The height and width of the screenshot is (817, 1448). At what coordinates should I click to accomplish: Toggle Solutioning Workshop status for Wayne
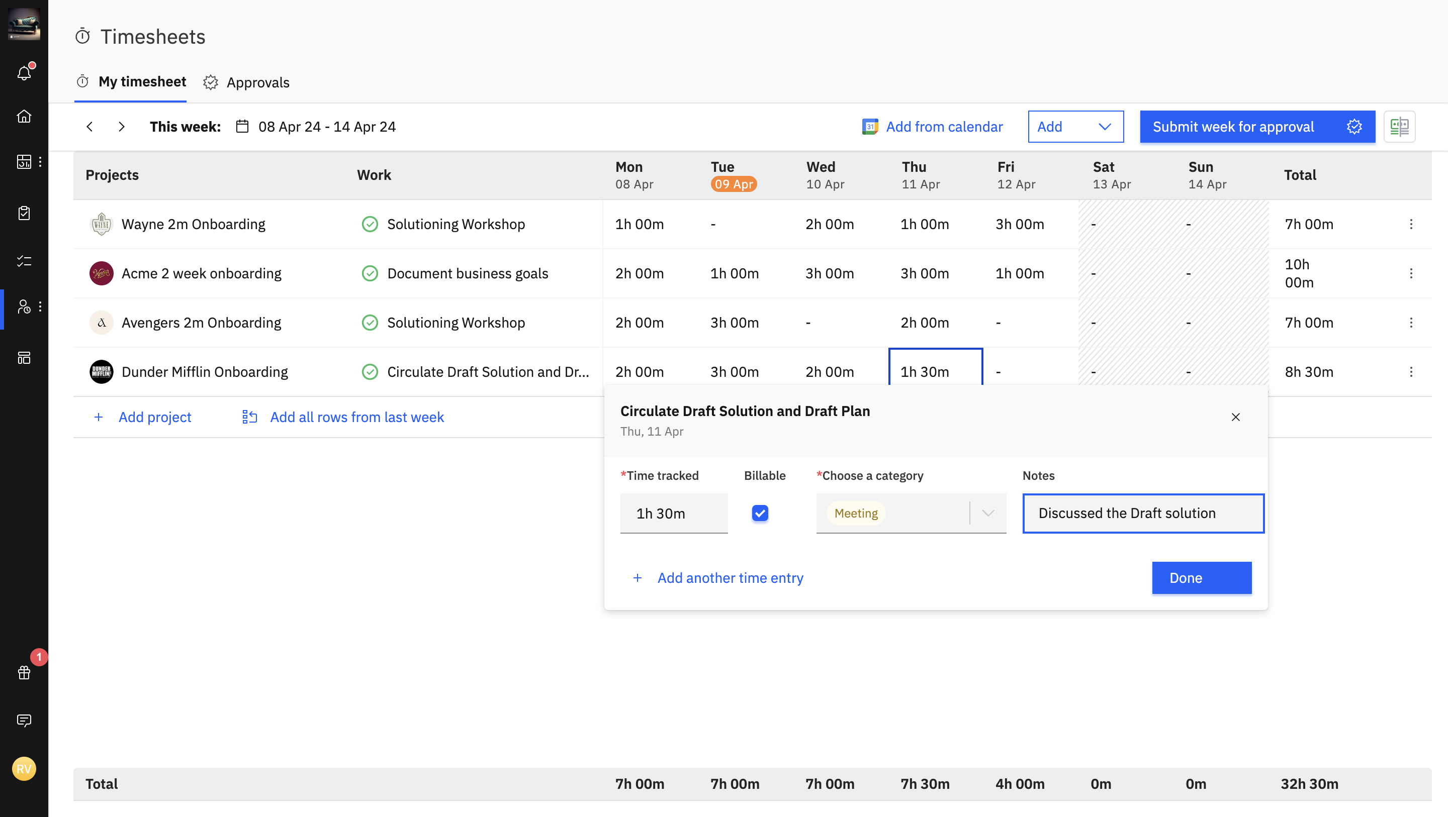370,224
